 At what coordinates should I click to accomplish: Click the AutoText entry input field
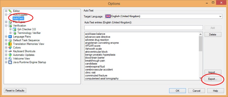[144, 28]
